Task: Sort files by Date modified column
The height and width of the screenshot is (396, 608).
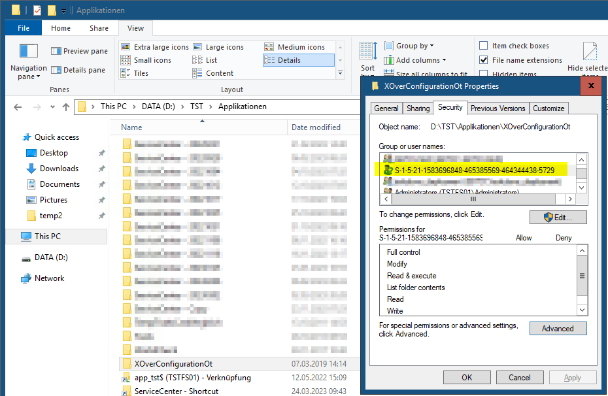Action: 316,127
